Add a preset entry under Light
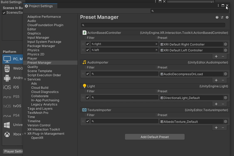Viewport: 234px width, 156px height. coord(216,104)
